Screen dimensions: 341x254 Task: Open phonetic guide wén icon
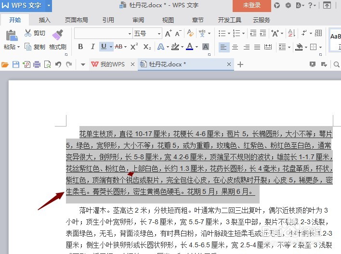click(x=202, y=33)
